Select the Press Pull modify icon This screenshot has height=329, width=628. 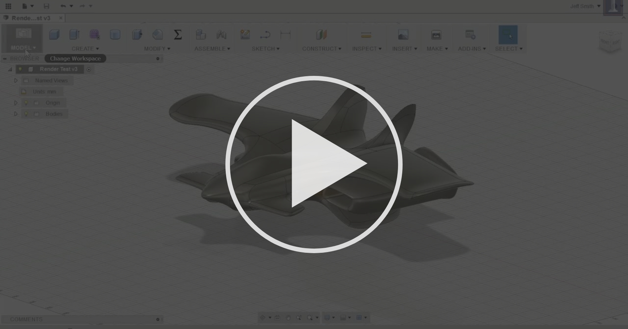pyautogui.click(x=137, y=34)
